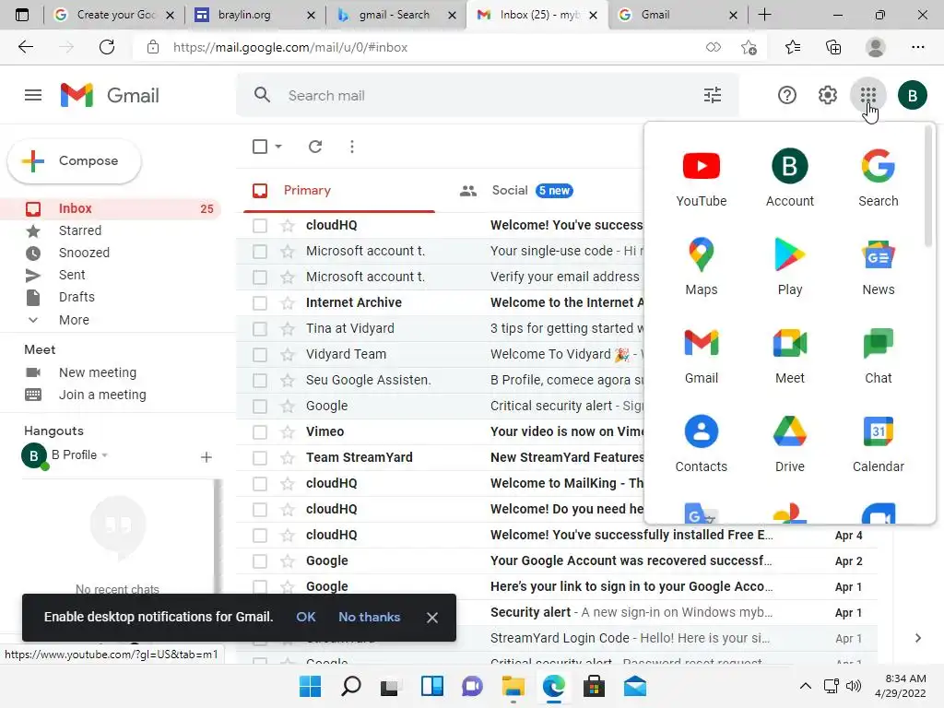
Task: Open Google Calendar app
Action: pos(878,443)
